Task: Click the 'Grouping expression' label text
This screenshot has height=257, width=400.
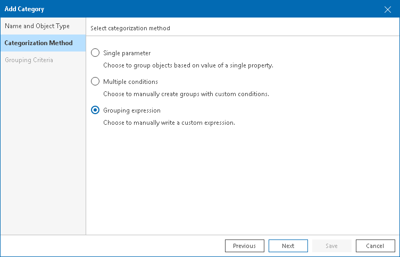Action: 132,110
